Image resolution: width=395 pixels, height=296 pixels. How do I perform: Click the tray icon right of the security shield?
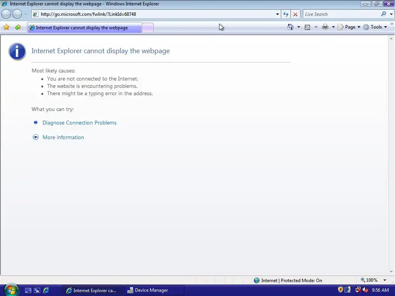348,290
